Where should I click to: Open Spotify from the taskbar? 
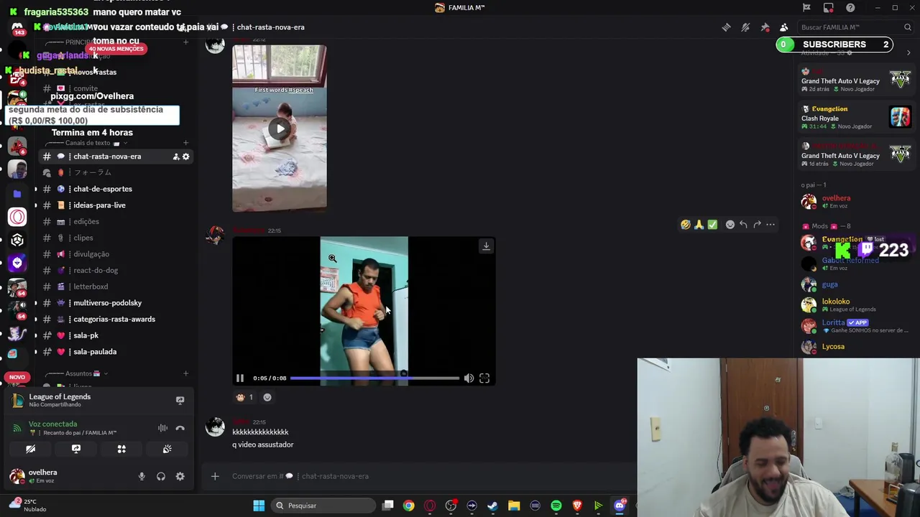pos(556,506)
